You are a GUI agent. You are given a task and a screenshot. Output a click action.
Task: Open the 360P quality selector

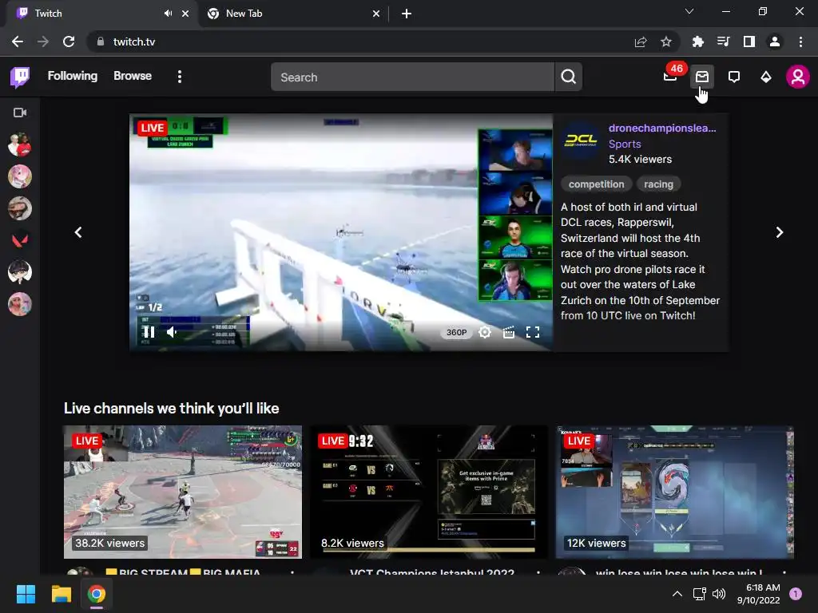(x=456, y=333)
